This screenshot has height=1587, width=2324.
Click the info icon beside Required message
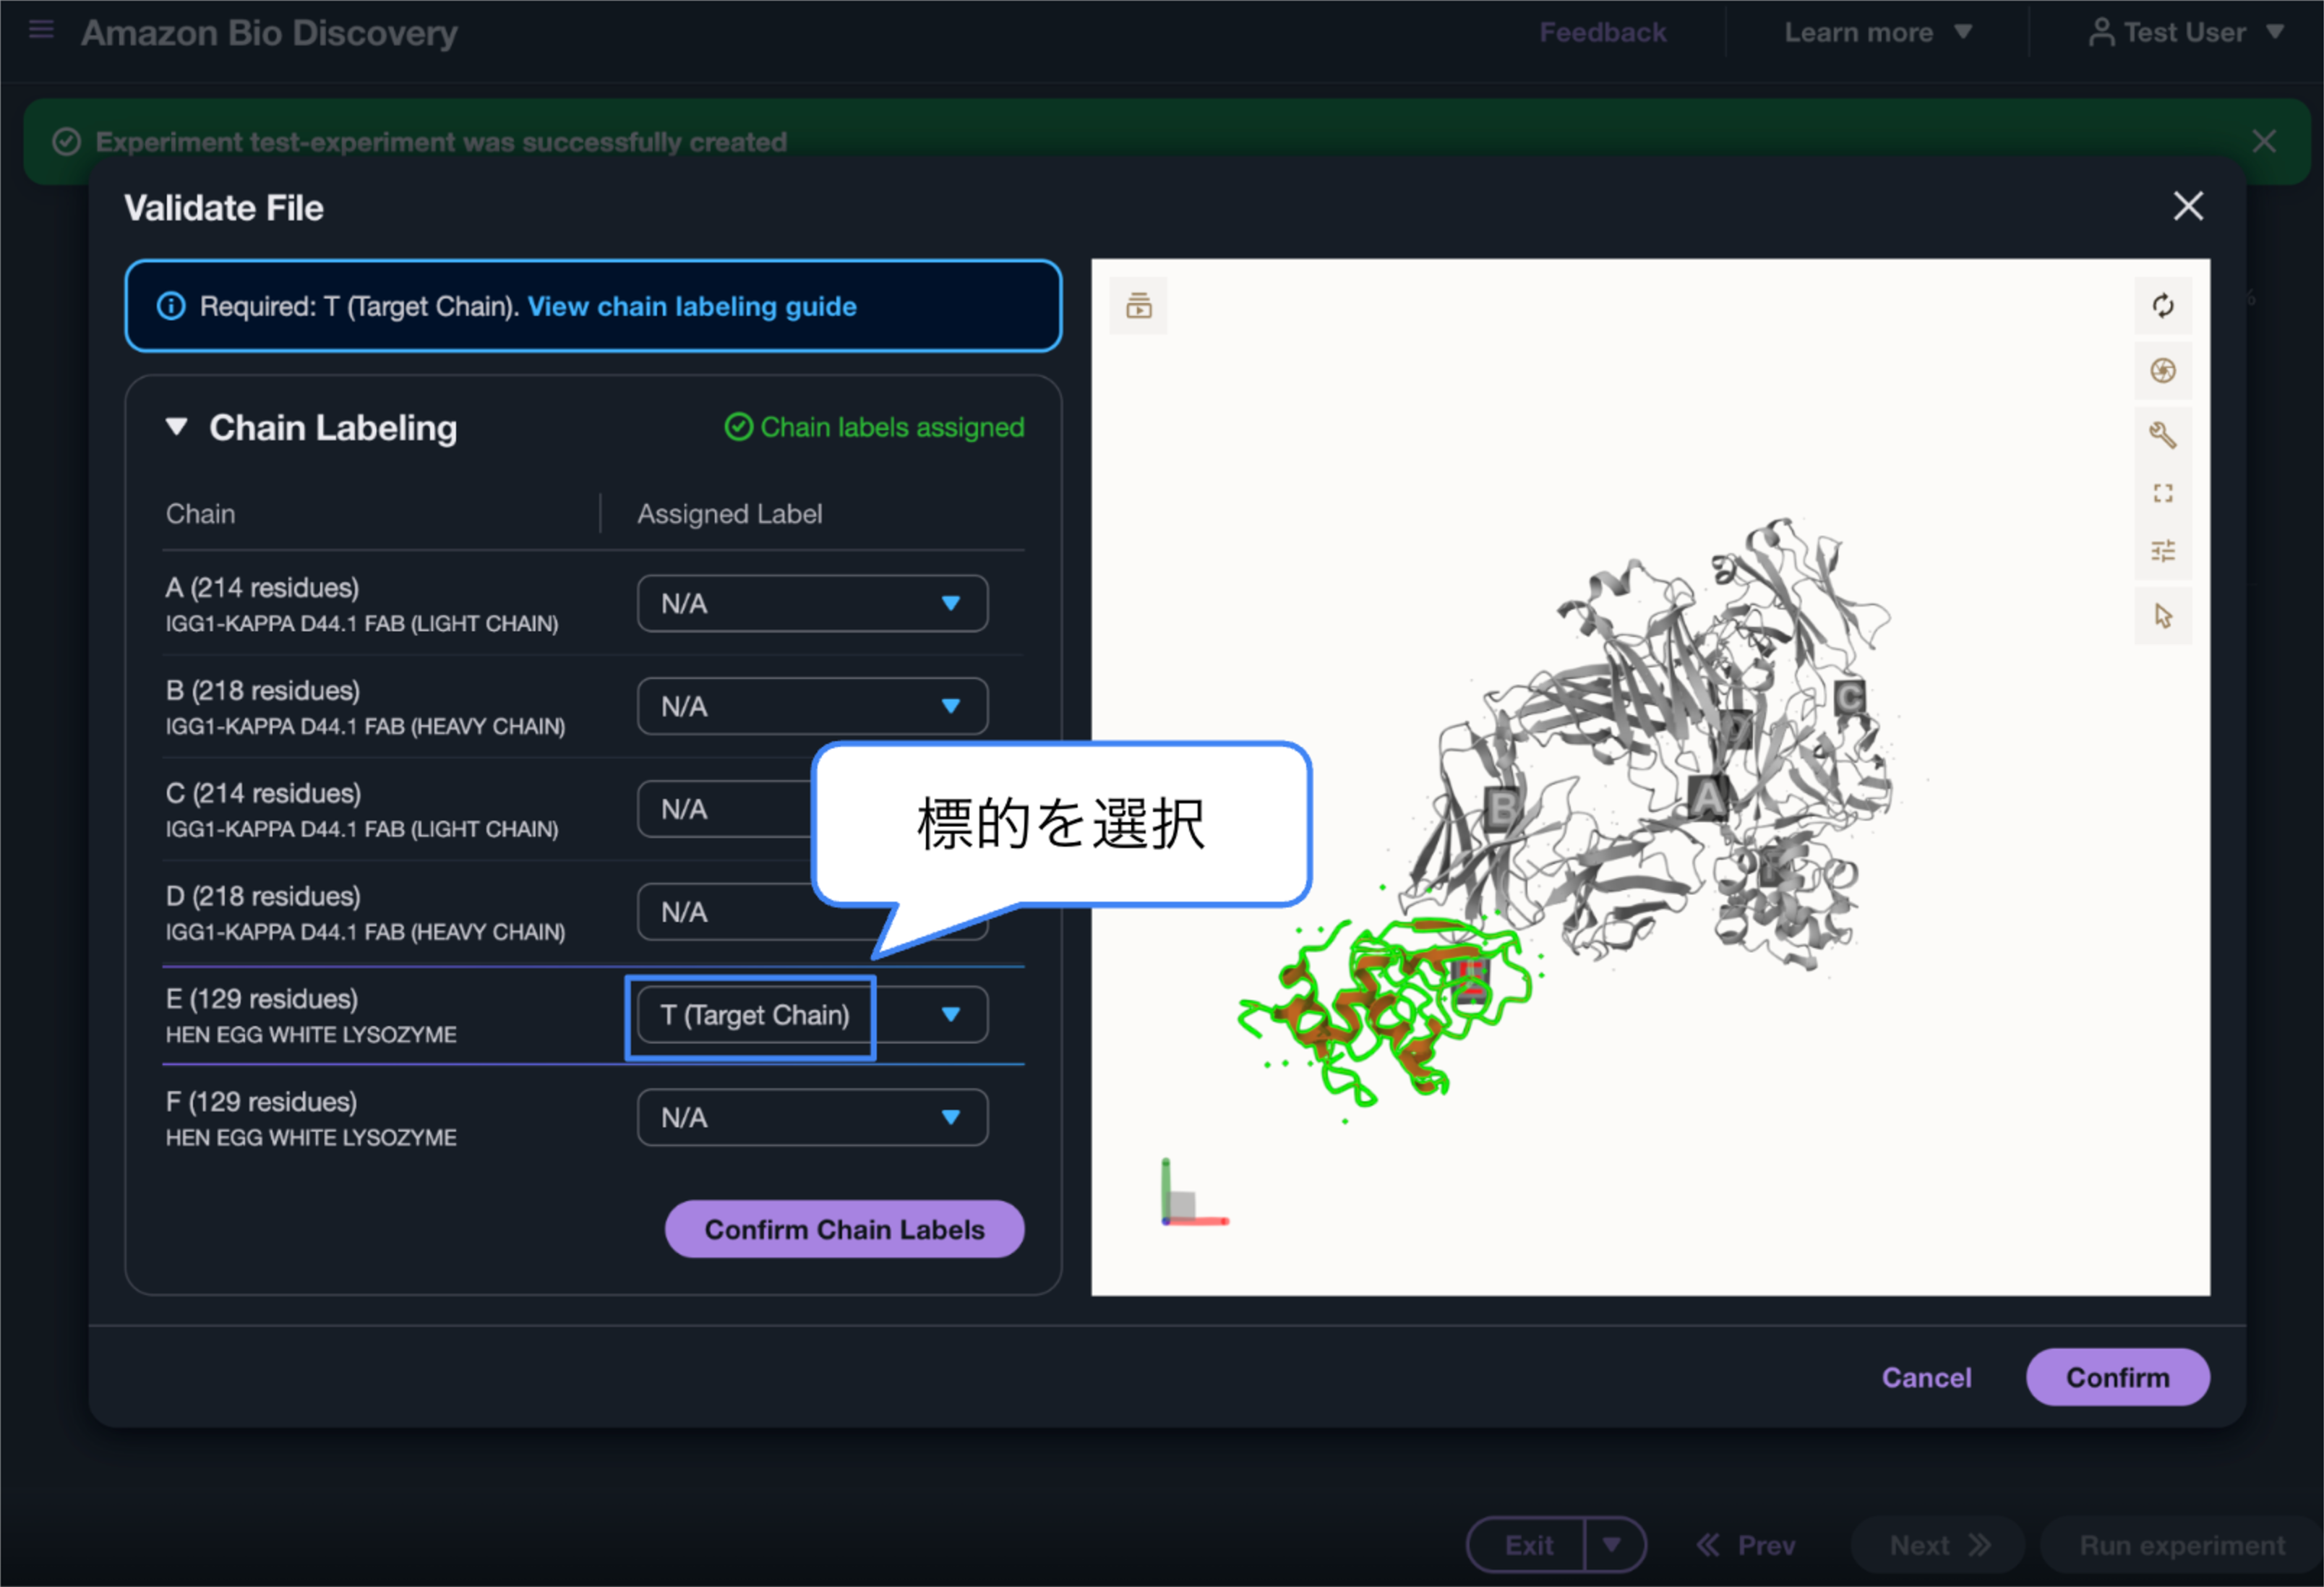[171, 306]
